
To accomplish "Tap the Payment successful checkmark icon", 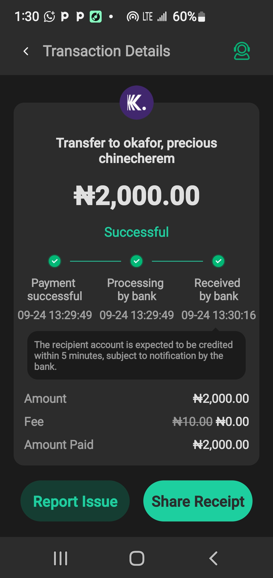I will (55, 261).
